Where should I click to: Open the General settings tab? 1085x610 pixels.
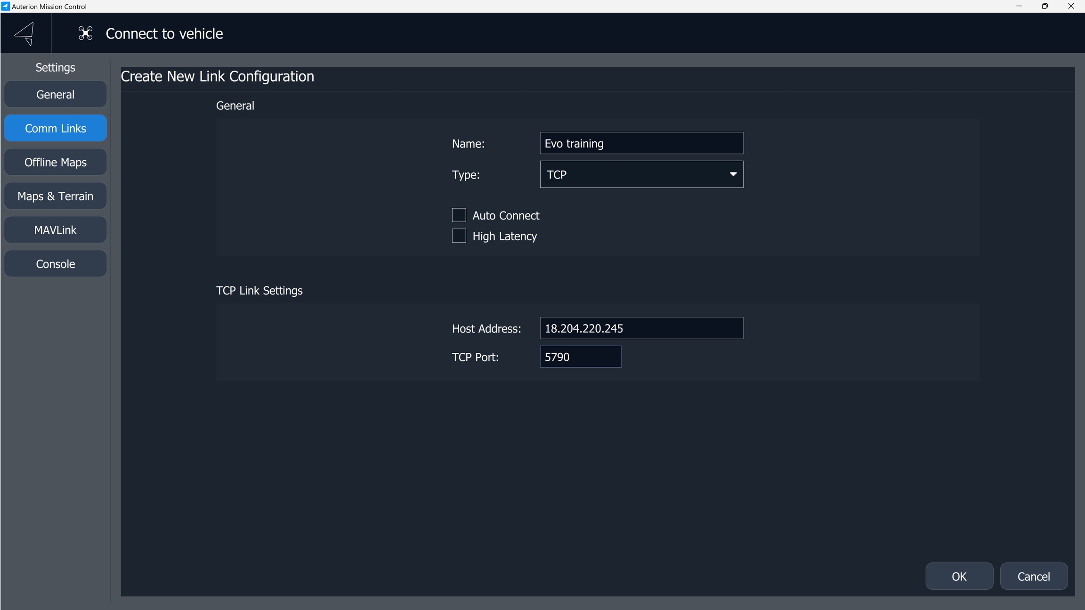pos(55,94)
